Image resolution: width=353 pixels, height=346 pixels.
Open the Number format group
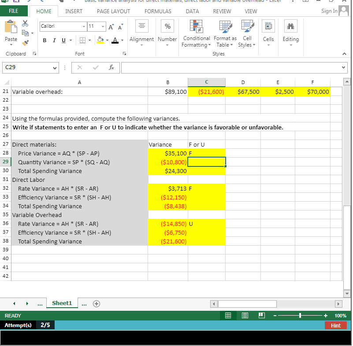pos(167,33)
